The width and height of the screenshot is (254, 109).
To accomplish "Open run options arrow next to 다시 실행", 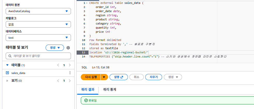I will [104, 77].
